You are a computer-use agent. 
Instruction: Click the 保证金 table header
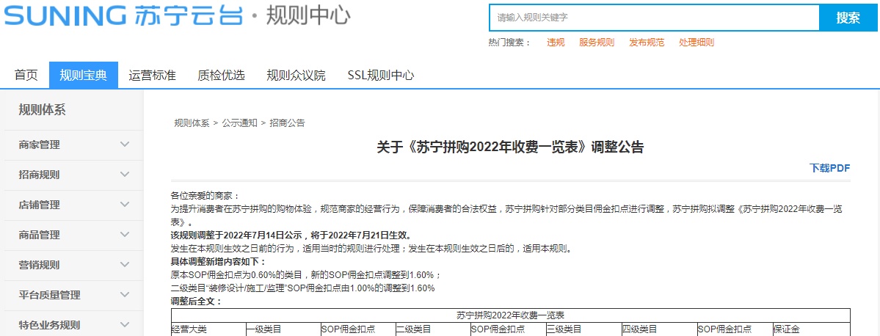tap(787, 329)
